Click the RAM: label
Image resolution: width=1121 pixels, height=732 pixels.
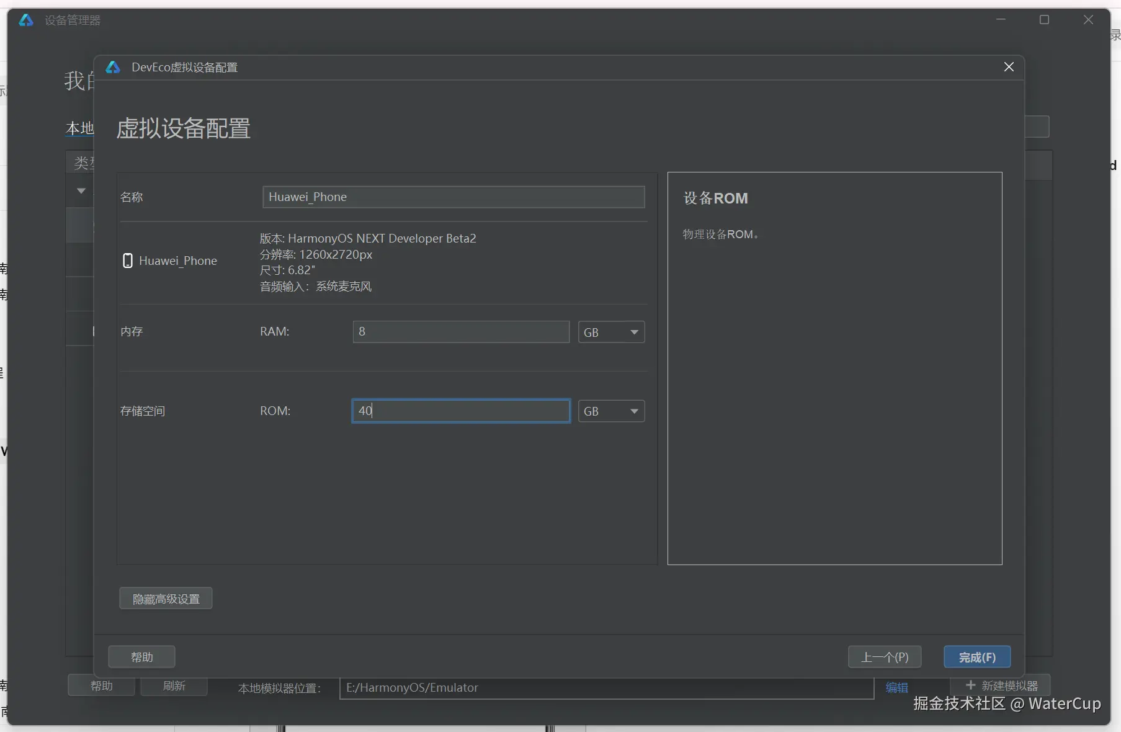coord(275,332)
